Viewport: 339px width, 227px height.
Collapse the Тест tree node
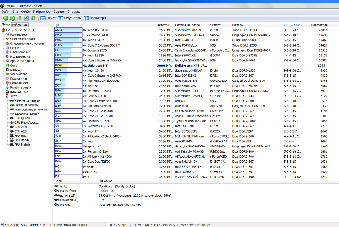4,96
